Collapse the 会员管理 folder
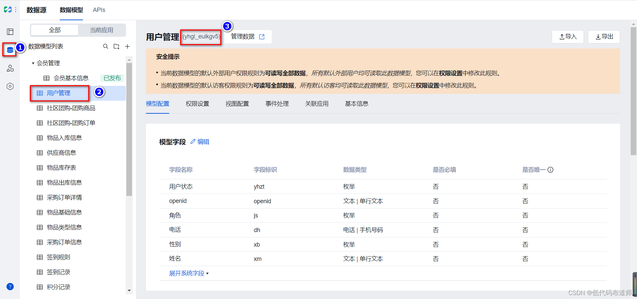637x299 pixels. [33, 63]
